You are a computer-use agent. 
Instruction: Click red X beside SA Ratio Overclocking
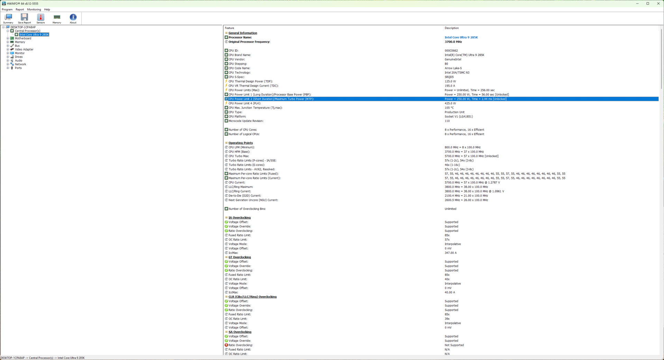point(226,345)
